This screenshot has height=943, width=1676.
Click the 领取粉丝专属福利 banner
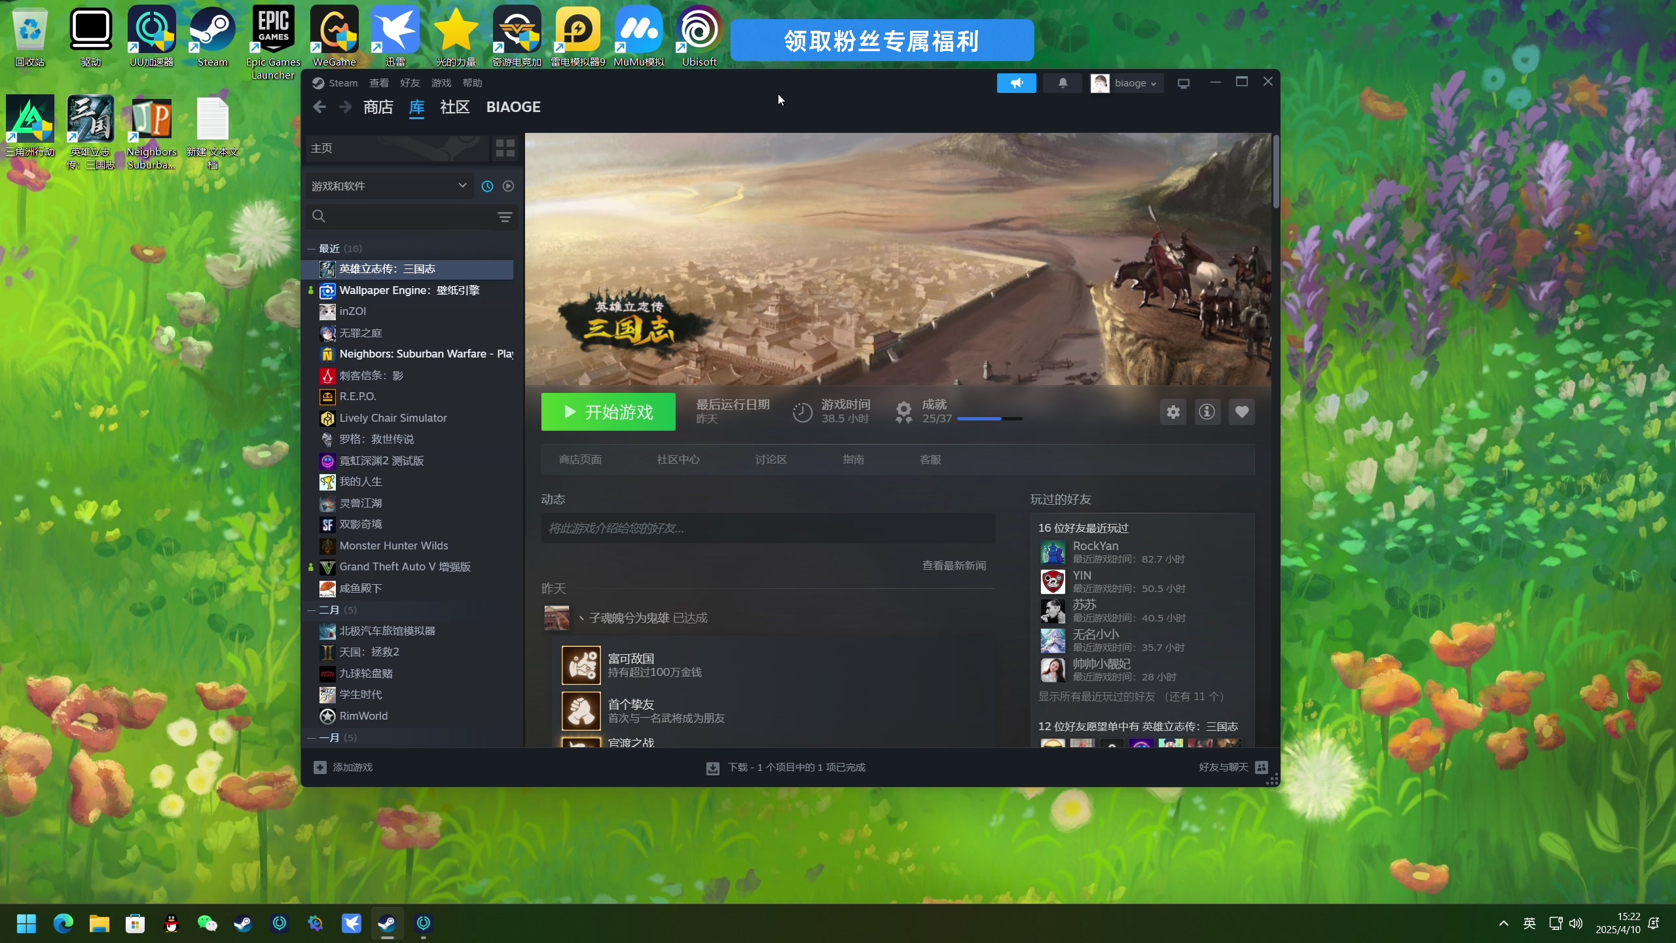882,41
